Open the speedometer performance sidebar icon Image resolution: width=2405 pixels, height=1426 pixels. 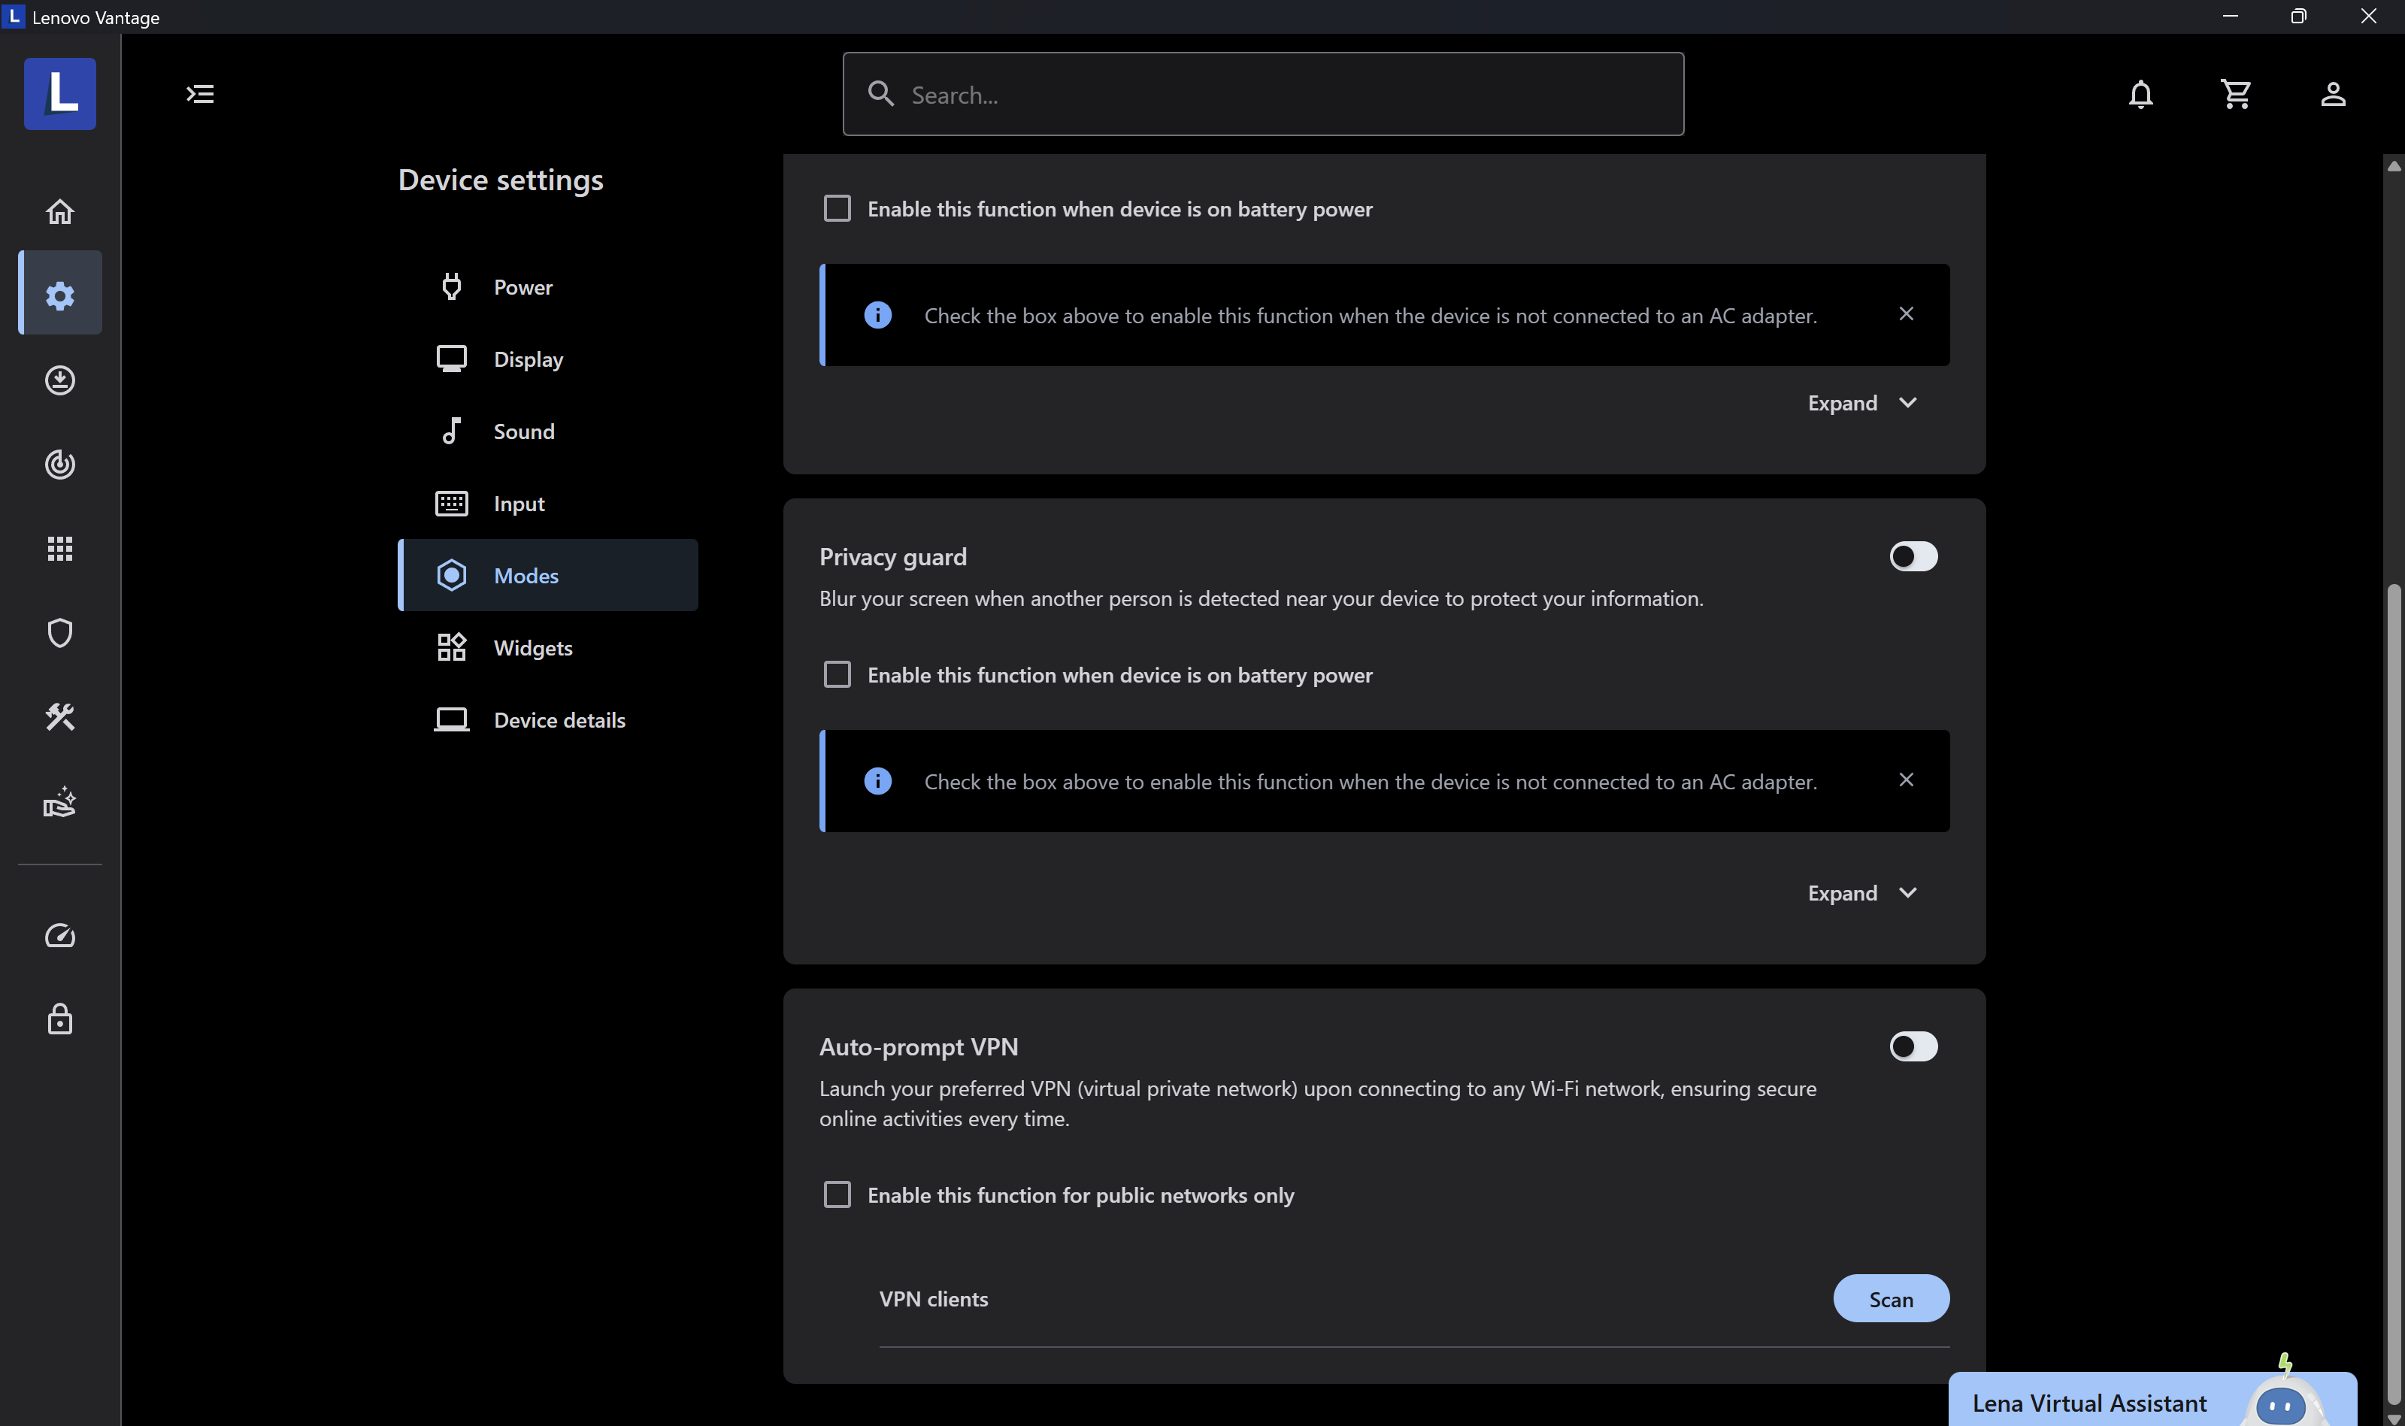59,935
